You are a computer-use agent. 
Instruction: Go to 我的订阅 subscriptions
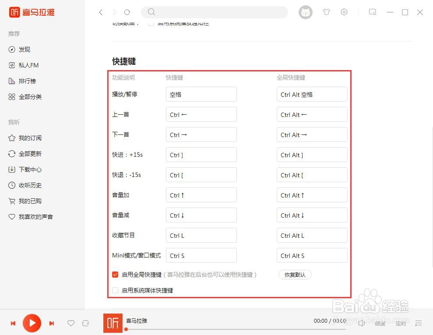pyautogui.click(x=30, y=138)
